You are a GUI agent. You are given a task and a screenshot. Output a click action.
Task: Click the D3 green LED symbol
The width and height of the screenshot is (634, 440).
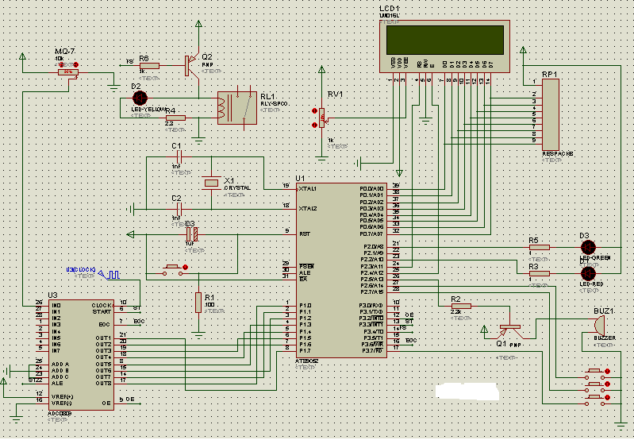pos(588,247)
